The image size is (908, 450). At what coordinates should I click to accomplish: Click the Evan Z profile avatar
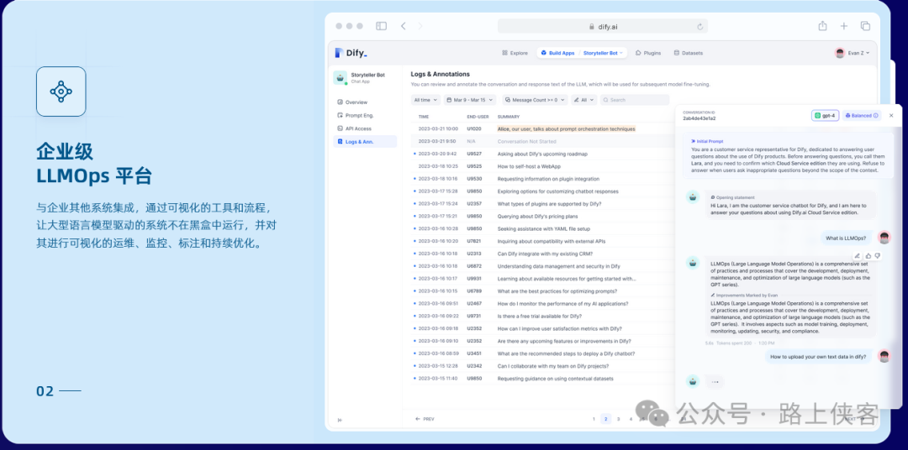pyautogui.click(x=840, y=53)
